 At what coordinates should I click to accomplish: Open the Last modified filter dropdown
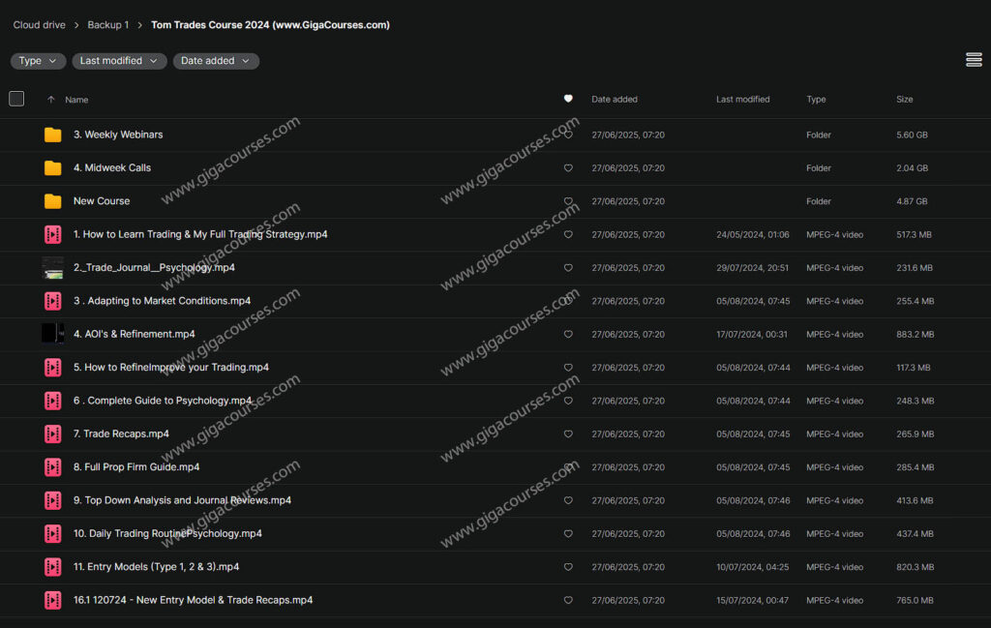pyautogui.click(x=117, y=61)
